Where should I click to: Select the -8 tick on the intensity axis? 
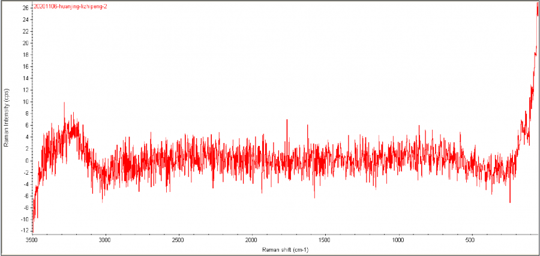tap(26, 208)
